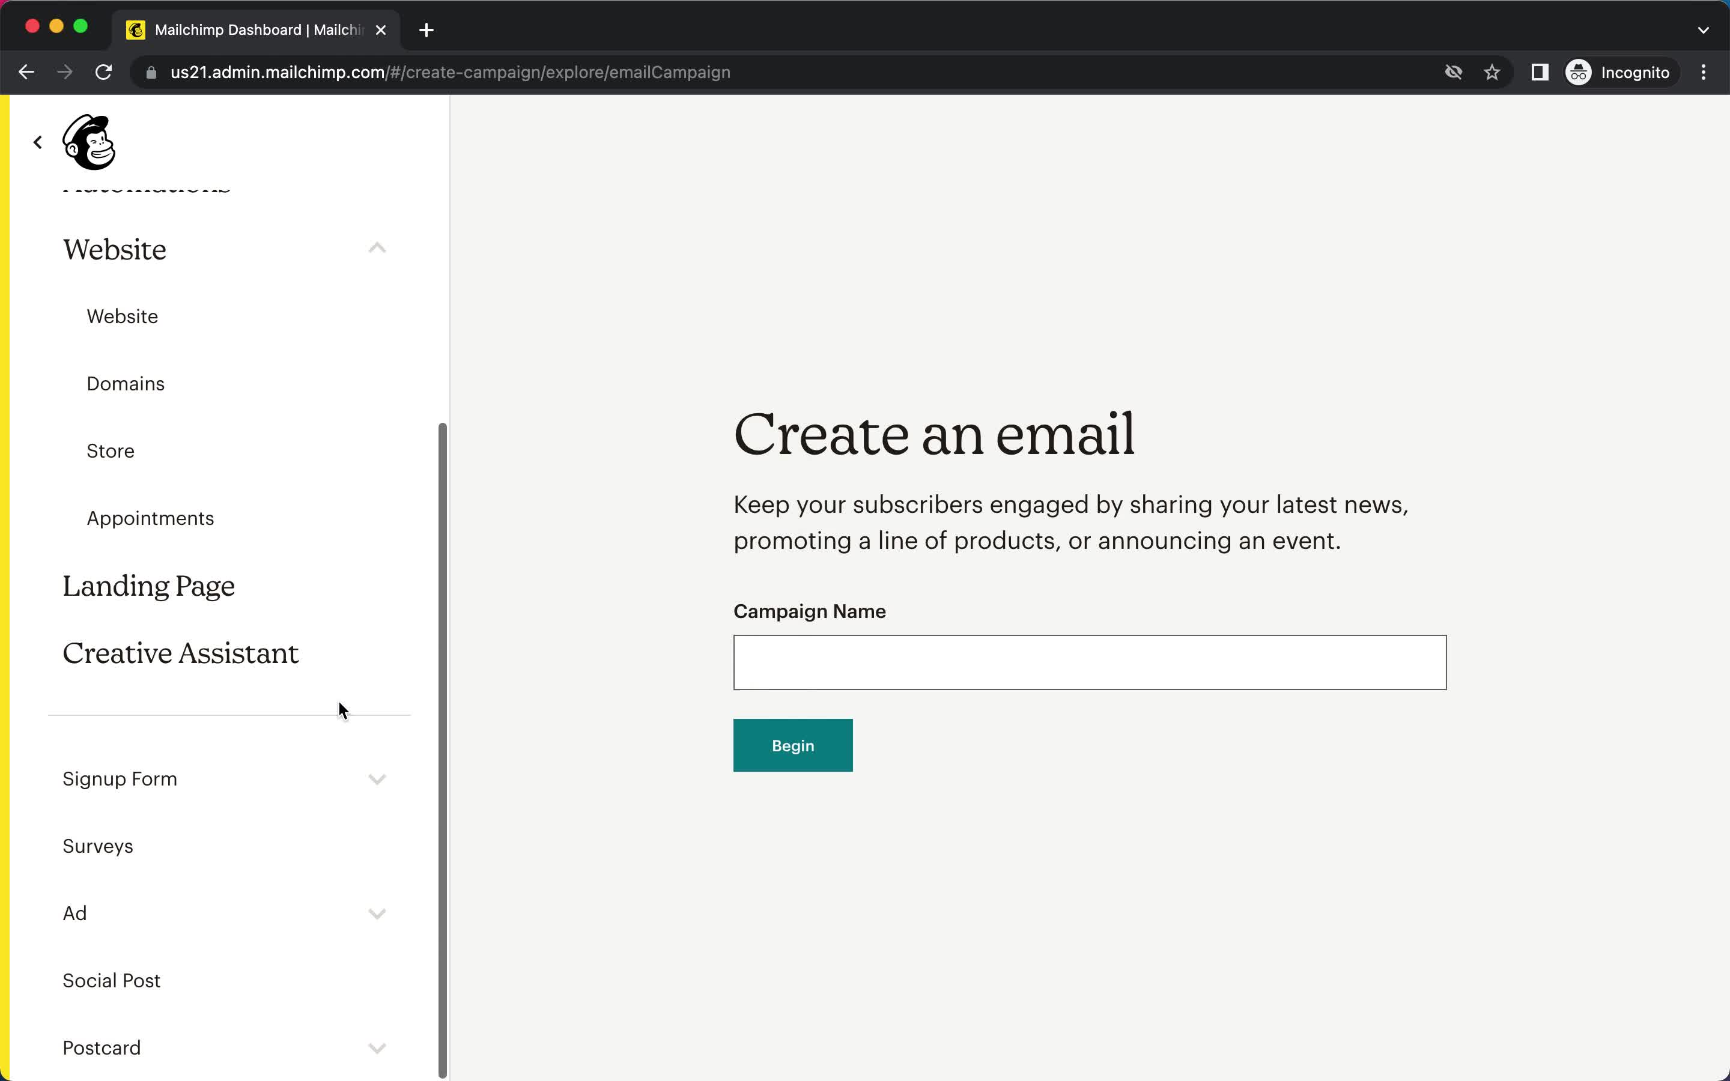1730x1081 pixels.
Task: Navigate to Surveys section
Action: 97,846
